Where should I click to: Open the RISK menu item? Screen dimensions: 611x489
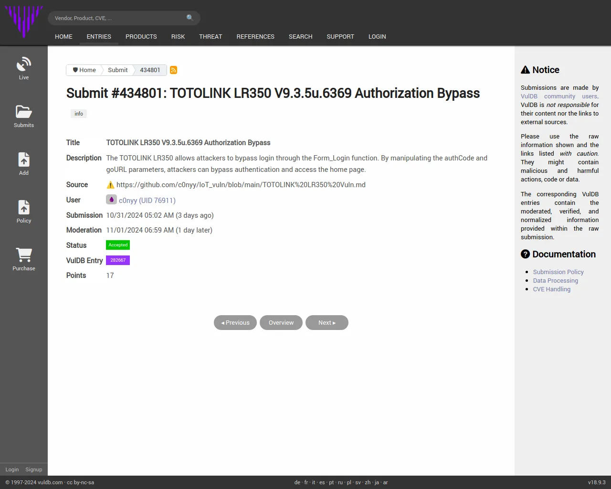pyautogui.click(x=178, y=36)
